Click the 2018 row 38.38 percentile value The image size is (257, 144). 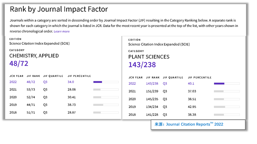pos(193,114)
